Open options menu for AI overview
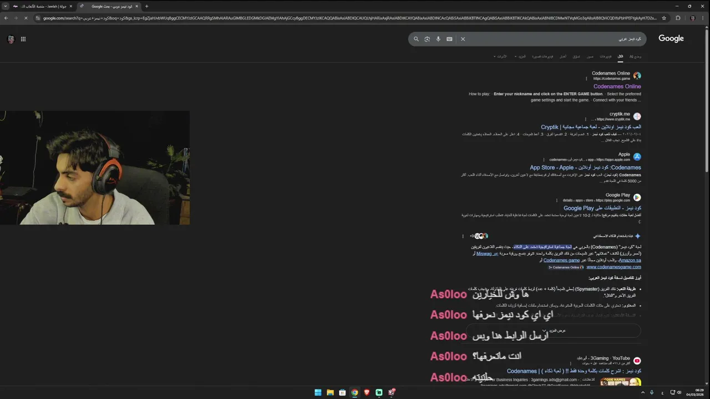710x399 pixels. pos(463,236)
